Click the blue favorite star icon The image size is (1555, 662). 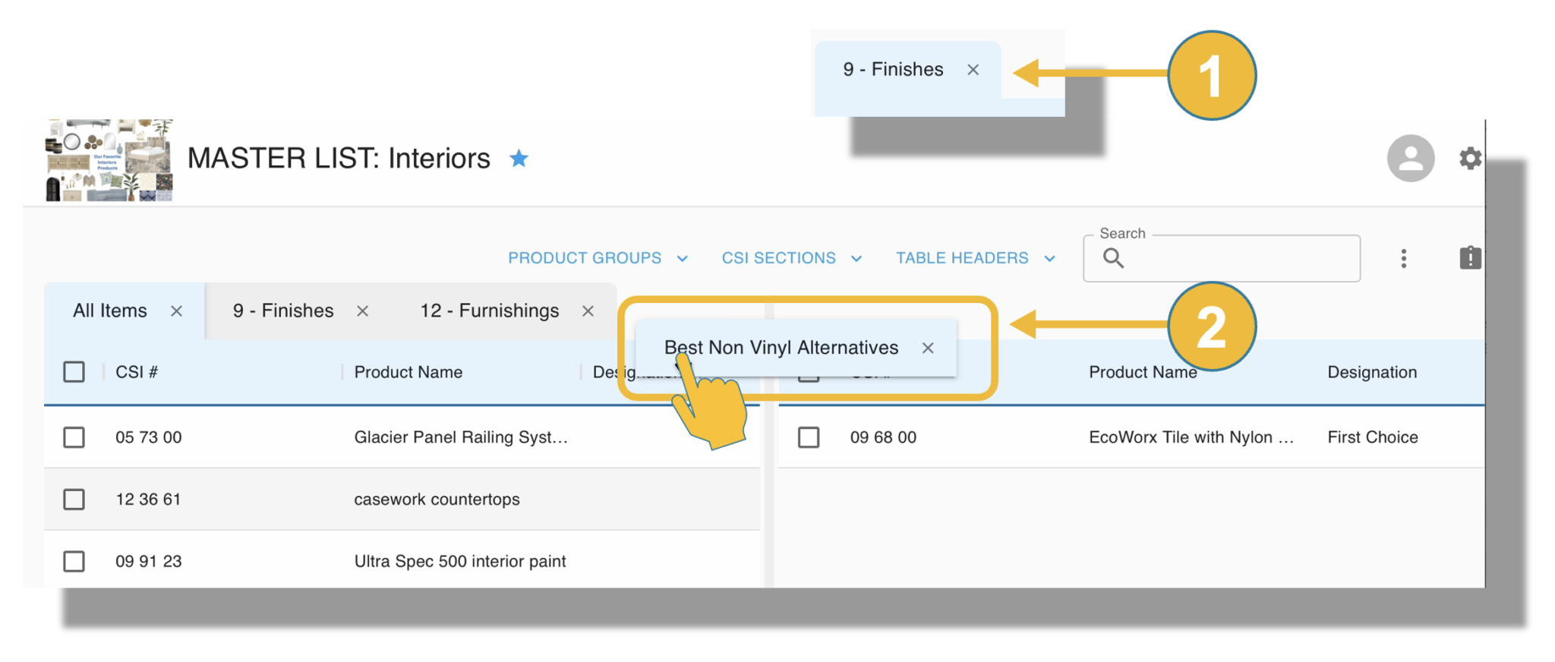(519, 158)
